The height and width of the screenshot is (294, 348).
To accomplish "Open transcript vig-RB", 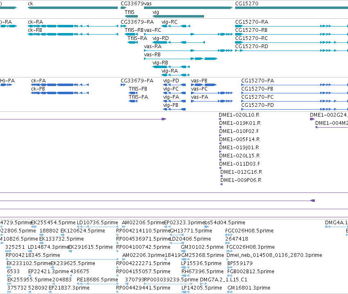I will [x=160, y=63].
